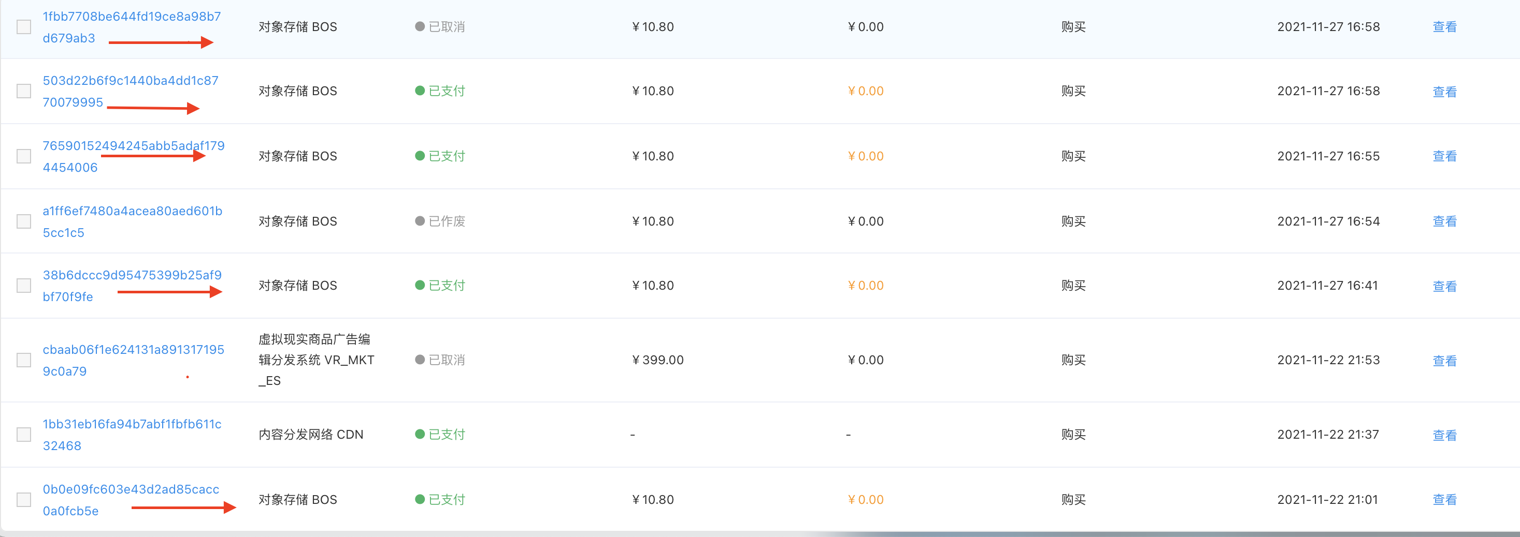Select checkbox for order 0b0e09fc603e43d2ad85cacc0a0fcb5e

24,500
